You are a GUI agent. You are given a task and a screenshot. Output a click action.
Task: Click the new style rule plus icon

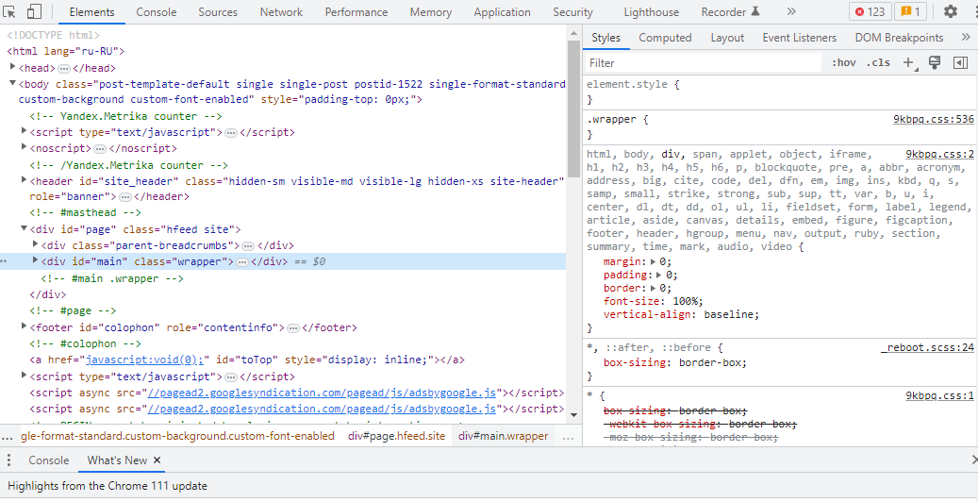coord(907,63)
